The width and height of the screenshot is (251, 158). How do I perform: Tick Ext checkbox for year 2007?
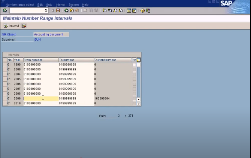(134, 89)
